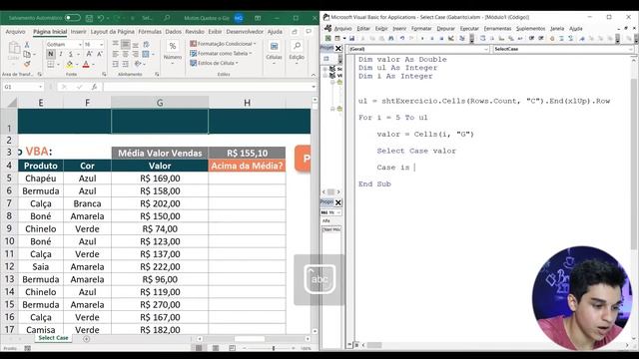Click the decrease font size icon

click(99, 54)
